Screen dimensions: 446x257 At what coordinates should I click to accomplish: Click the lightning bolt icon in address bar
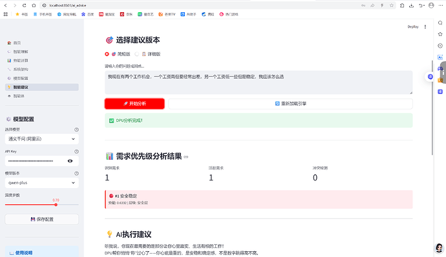(382, 5)
